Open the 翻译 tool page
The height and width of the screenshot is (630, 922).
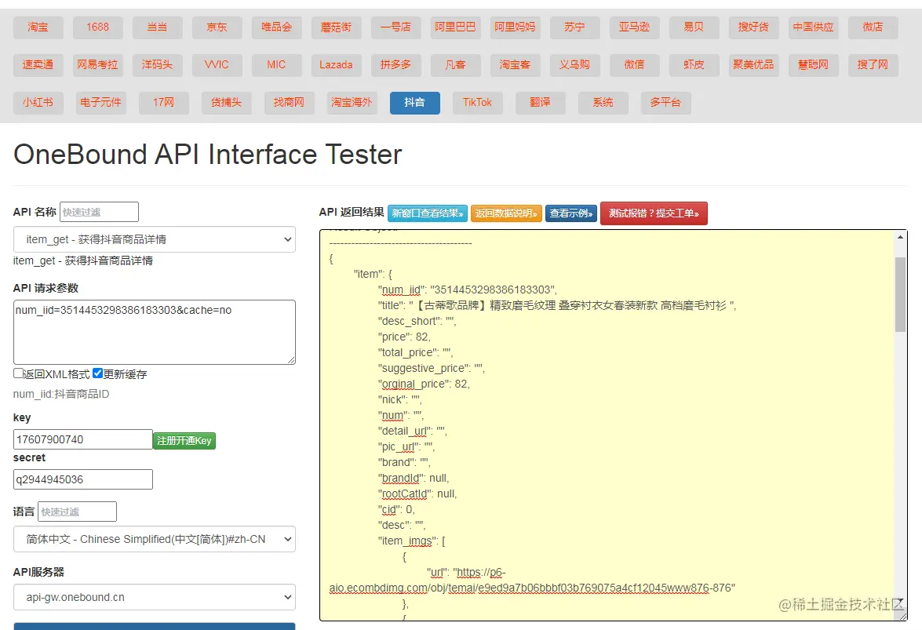(x=540, y=102)
